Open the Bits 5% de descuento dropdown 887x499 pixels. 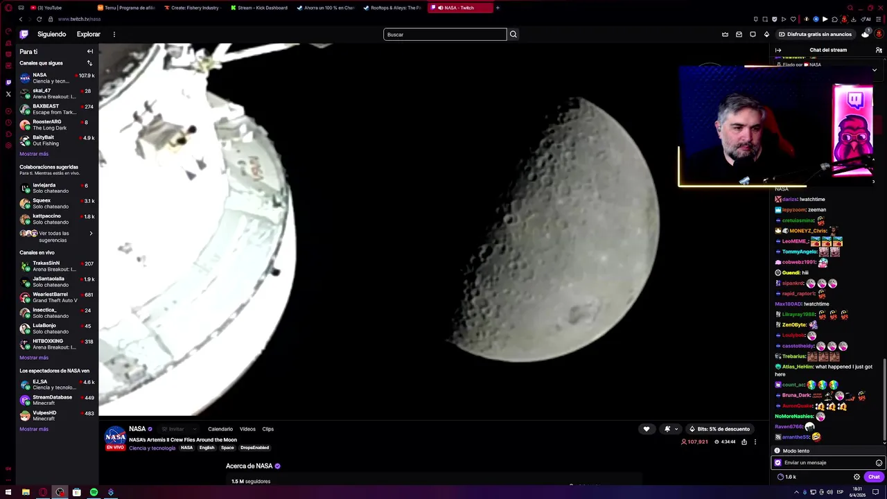coord(720,429)
